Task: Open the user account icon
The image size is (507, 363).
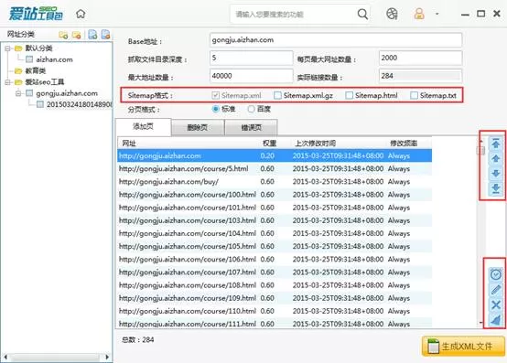Action: (419, 14)
